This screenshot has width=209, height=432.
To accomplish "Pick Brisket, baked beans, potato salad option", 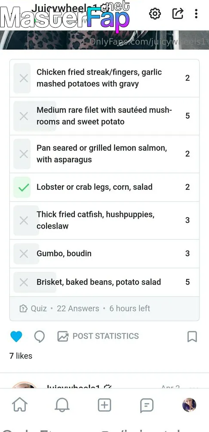I will 104,283.
